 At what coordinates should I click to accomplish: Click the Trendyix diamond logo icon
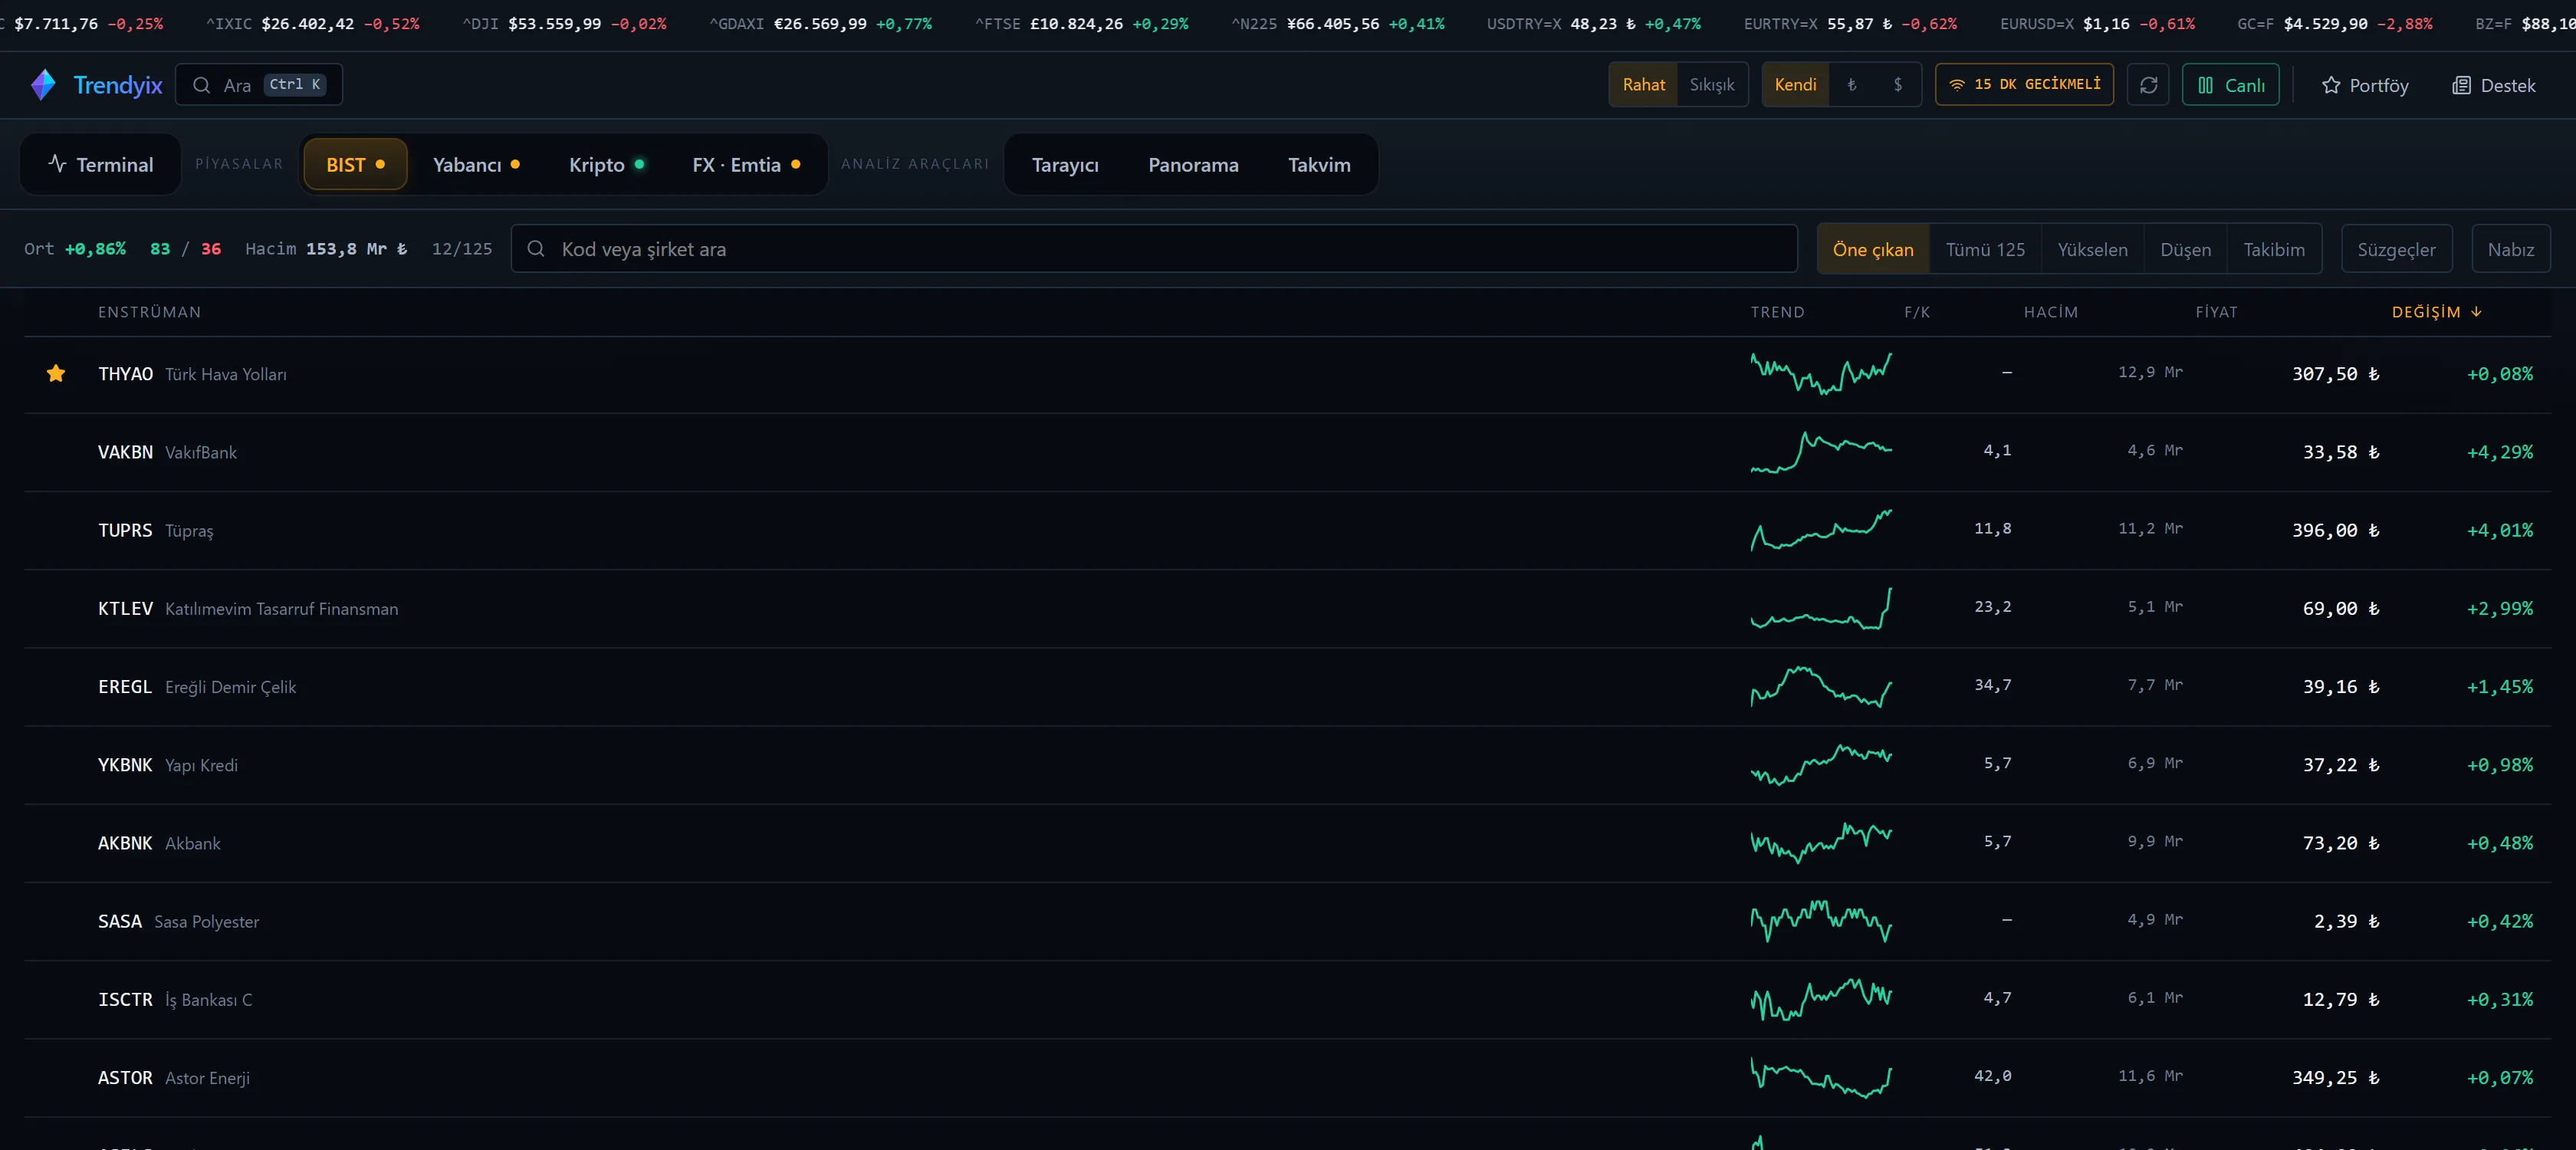43,85
